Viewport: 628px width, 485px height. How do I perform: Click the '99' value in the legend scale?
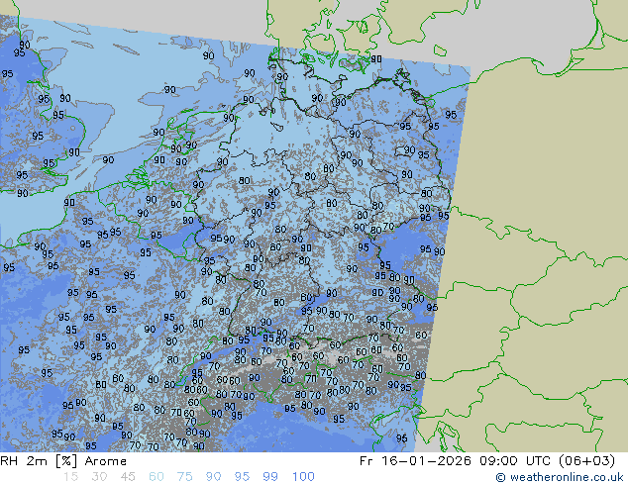coord(270,477)
